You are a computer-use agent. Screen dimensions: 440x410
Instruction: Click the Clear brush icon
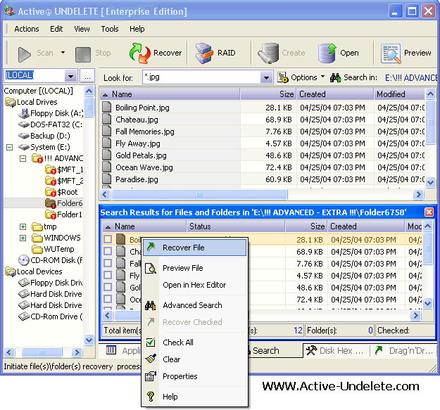coord(151,359)
